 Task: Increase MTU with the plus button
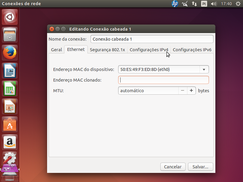[191, 90]
